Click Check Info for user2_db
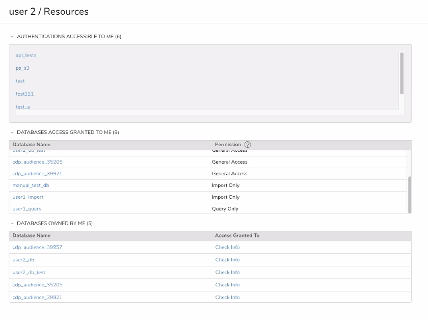 pos(227,260)
